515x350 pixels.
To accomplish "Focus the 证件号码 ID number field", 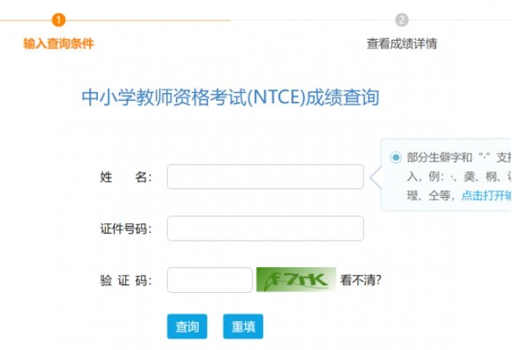I will tap(265, 228).
